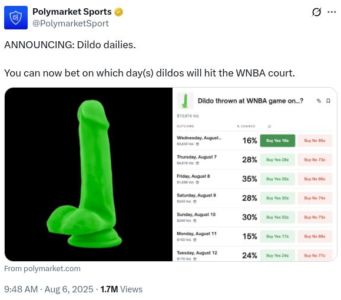Click the refresh icon beside % Chance
Image resolution: width=341 pixels, height=300 pixels.
[270, 126]
